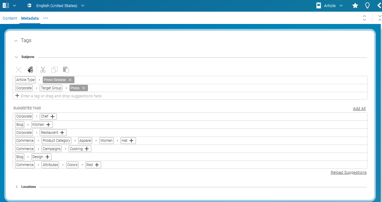Click the Paste icon in the Subjects toolbar
382x202 pixels.
(66, 70)
